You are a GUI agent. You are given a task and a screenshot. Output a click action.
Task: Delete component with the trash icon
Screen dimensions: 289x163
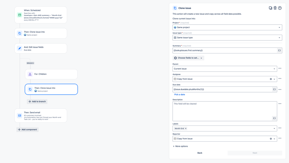(275, 8)
